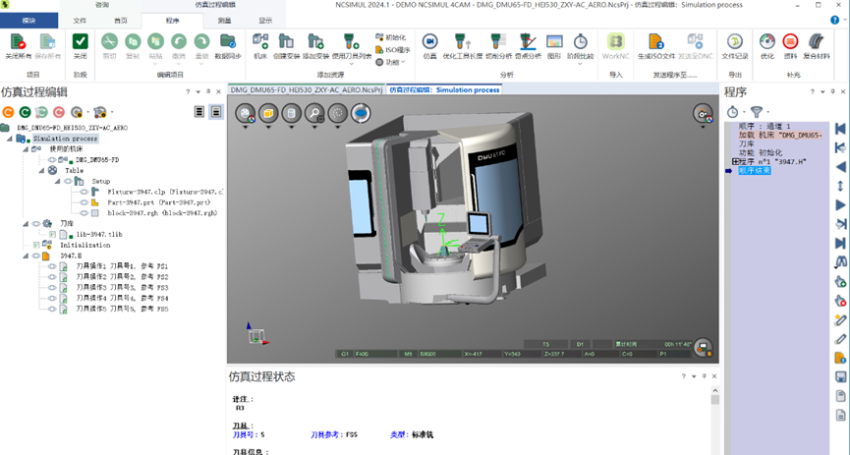Image resolution: width=850 pixels, height=455 pixels.
Task: Switch to the 文件 ribbon tab
Action: pyautogui.click(x=80, y=21)
